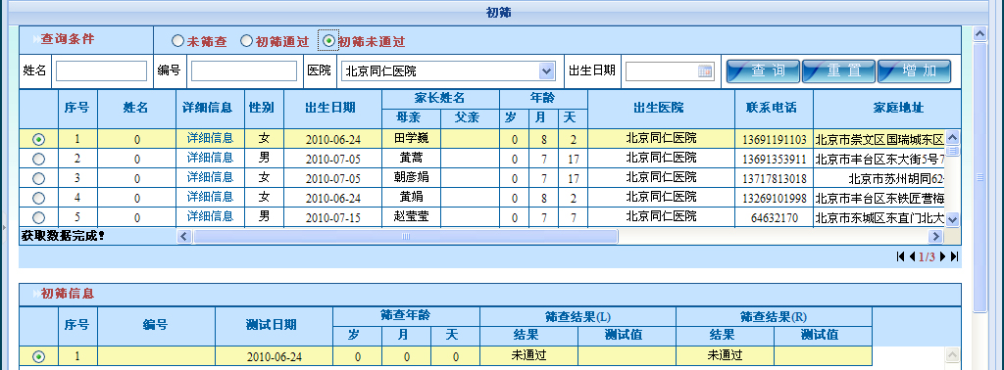
Task: Open 详细信息 link for 黄蒿
Action: (x=210, y=158)
